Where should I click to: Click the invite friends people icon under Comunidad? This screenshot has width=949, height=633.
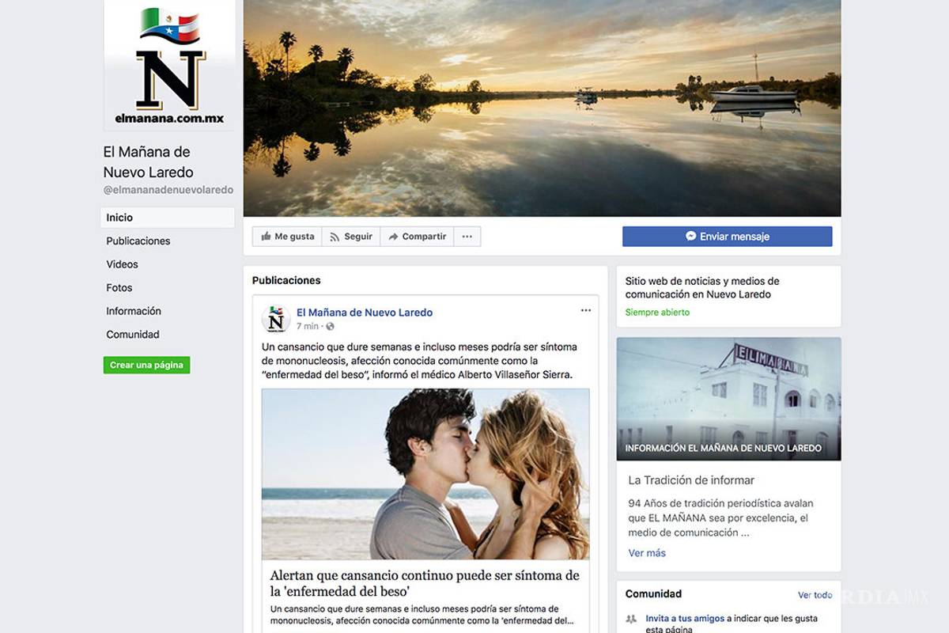click(x=630, y=618)
